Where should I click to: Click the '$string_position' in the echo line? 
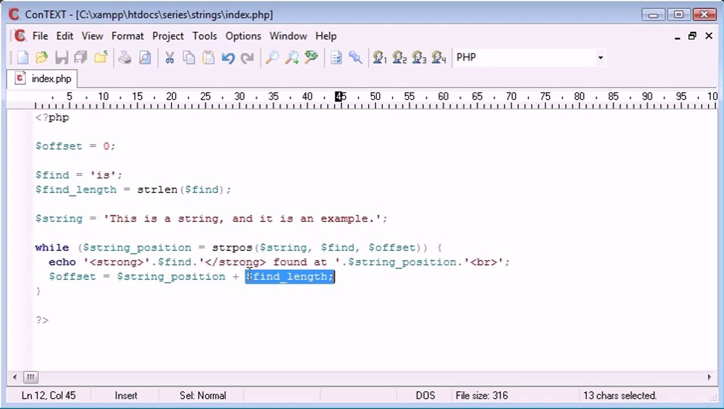click(403, 262)
